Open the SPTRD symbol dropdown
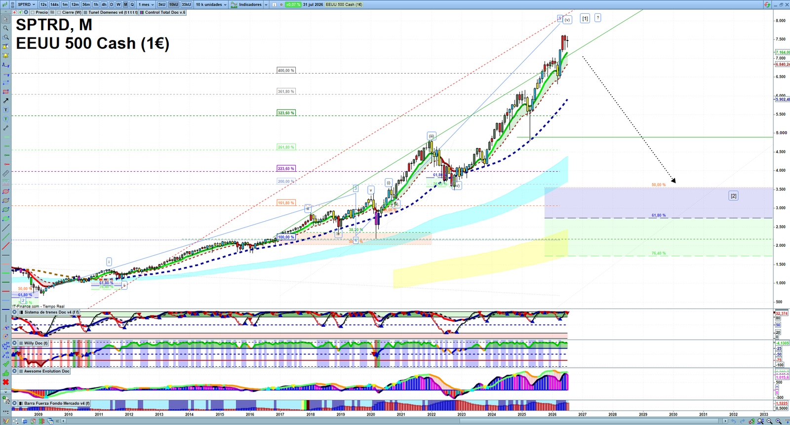This screenshot has height=425, width=790. [x=27, y=4]
